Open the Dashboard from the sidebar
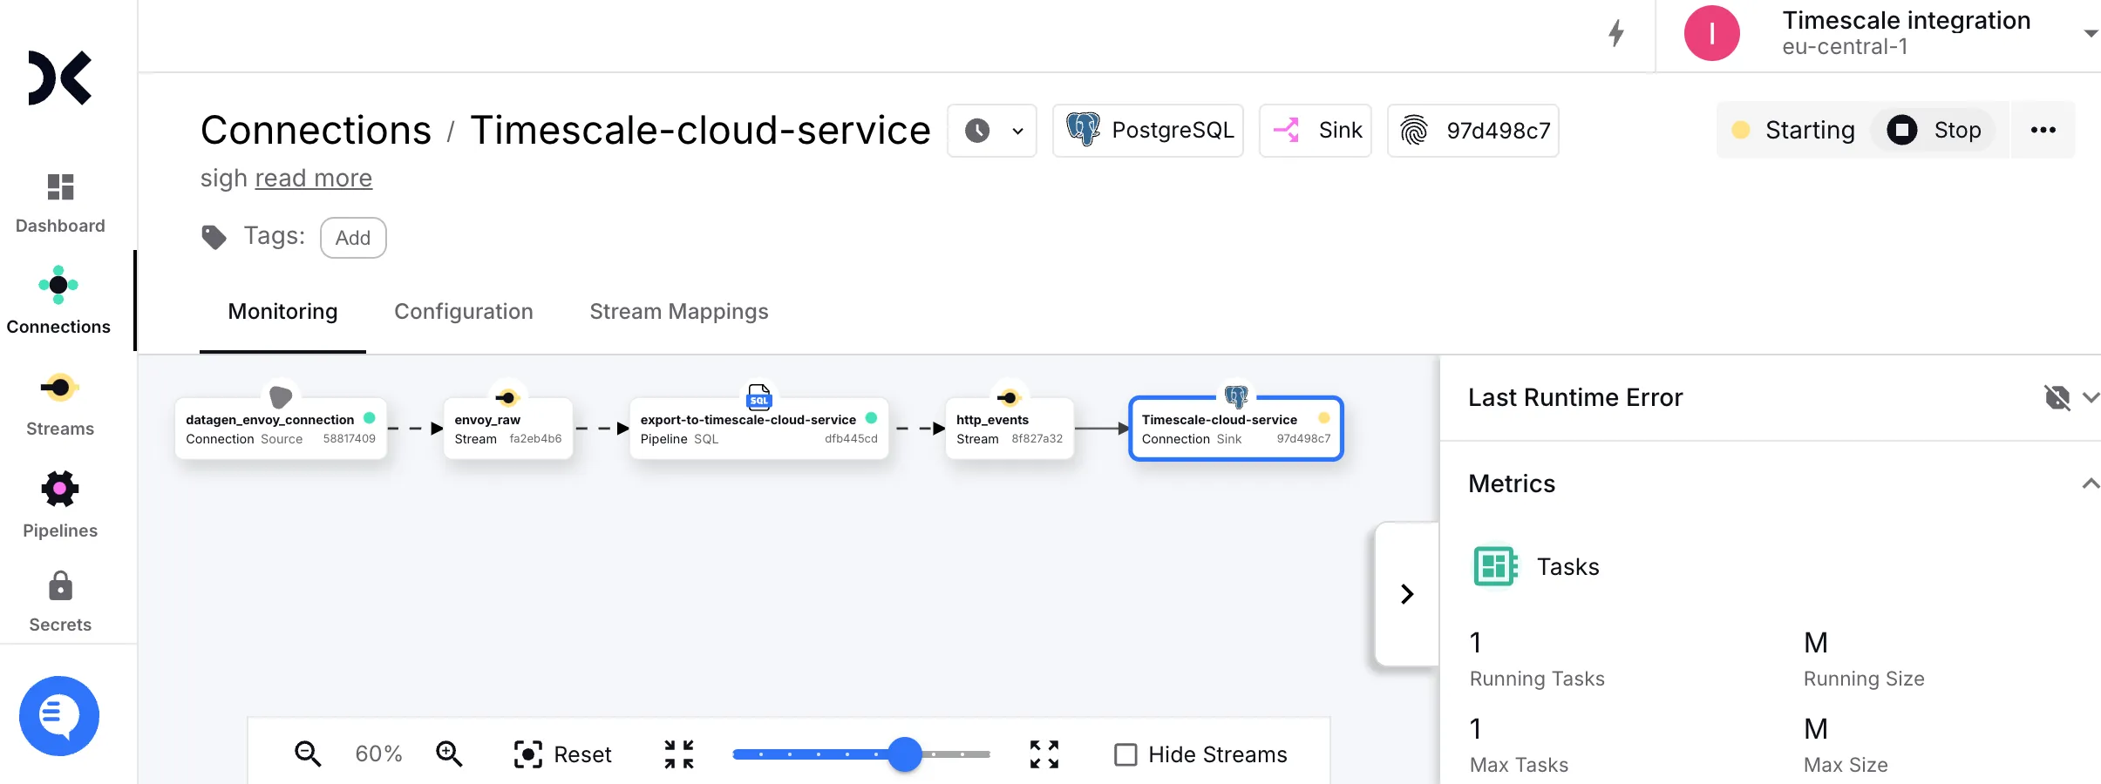Image resolution: width=2101 pixels, height=784 pixels. [60, 204]
